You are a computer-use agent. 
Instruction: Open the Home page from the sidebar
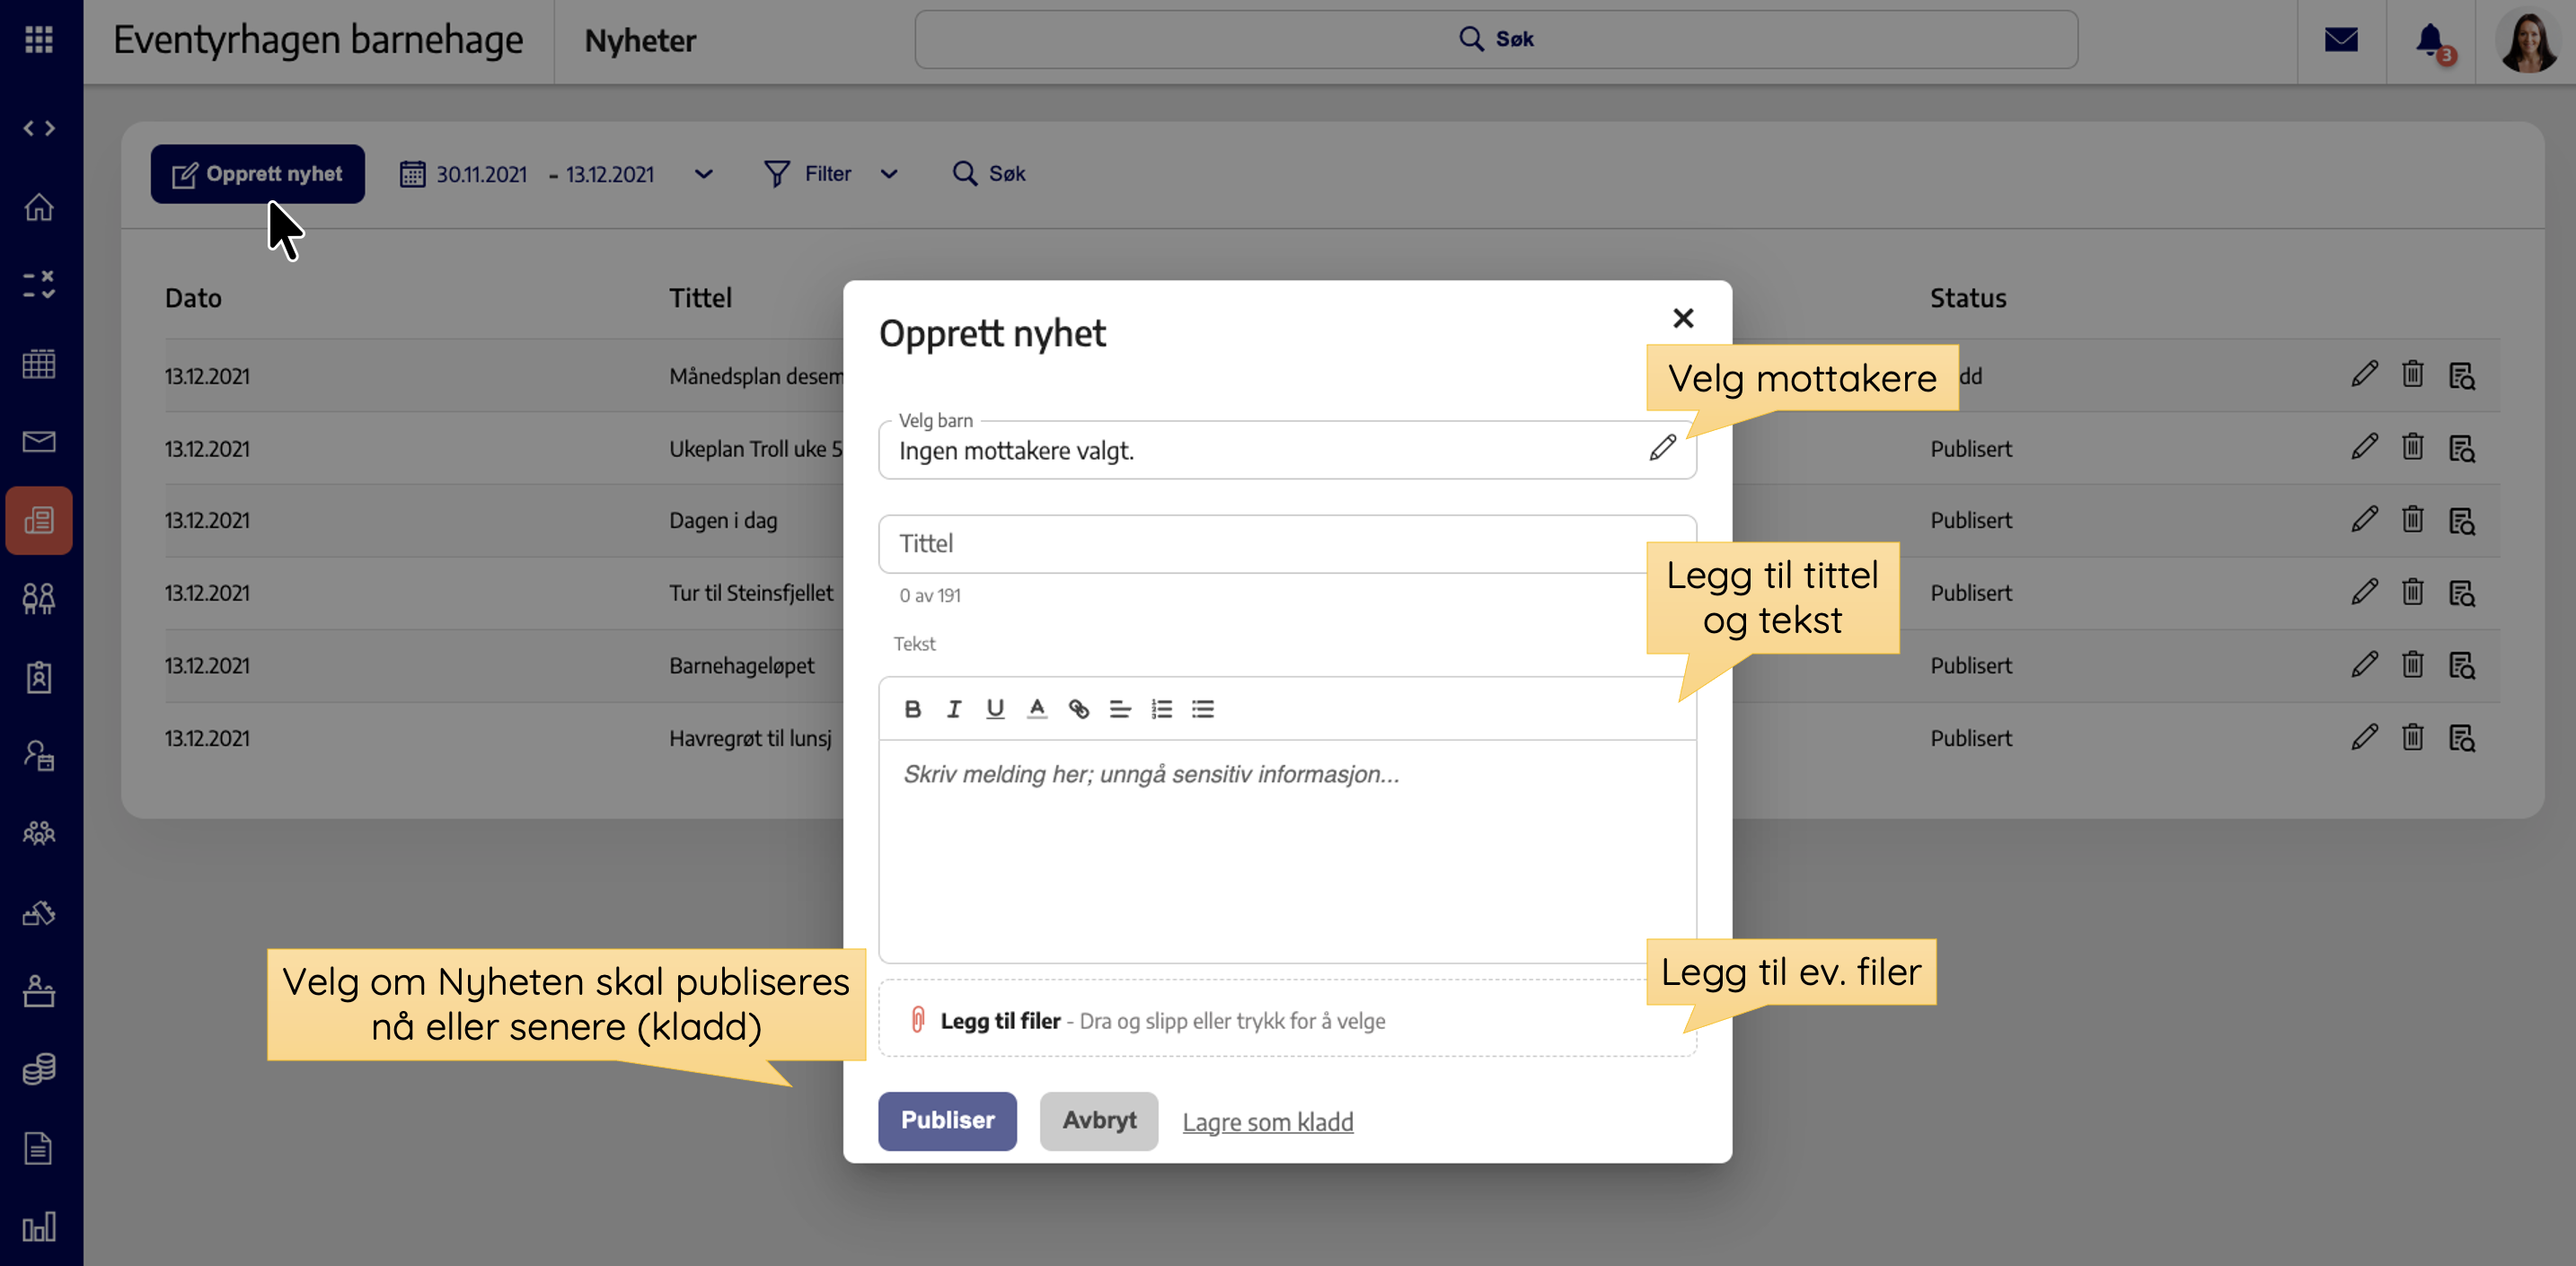coord(39,207)
